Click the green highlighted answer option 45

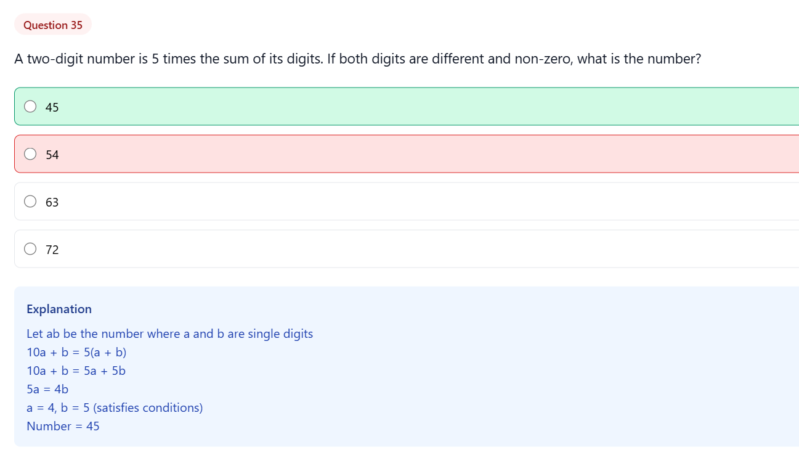[246, 106]
